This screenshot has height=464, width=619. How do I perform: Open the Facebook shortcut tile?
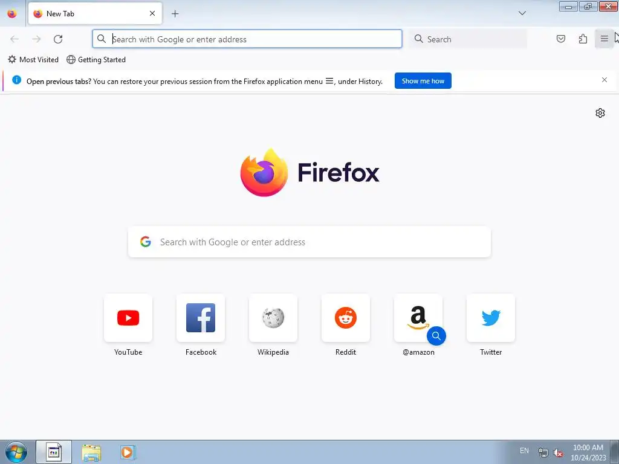pyautogui.click(x=201, y=318)
